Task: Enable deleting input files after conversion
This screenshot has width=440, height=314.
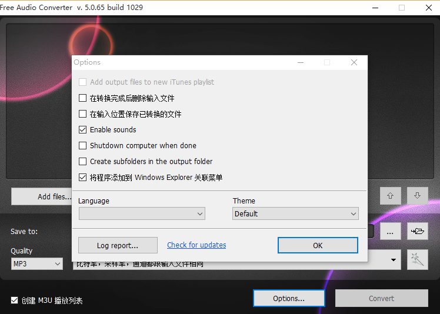Action: [x=83, y=98]
